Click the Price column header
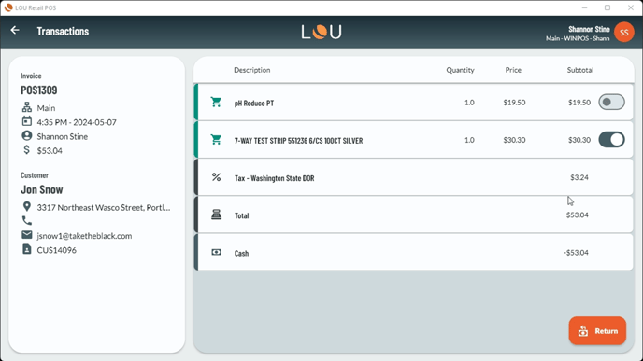The width and height of the screenshot is (643, 361). [x=513, y=70]
